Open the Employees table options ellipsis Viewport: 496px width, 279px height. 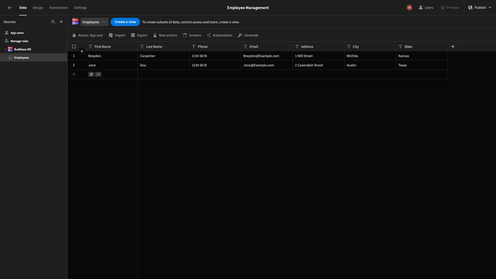click(x=104, y=22)
